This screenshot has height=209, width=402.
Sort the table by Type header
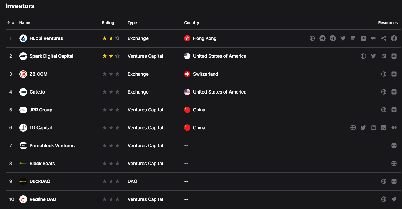pos(132,23)
